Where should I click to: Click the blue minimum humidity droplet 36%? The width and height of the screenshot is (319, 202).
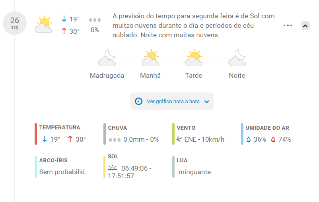[249, 139]
